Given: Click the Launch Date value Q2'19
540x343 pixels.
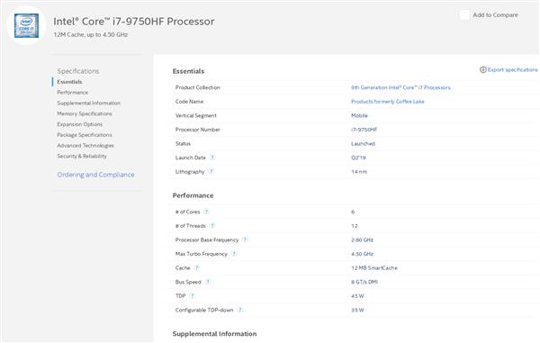Looking at the screenshot, I should 358,158.
